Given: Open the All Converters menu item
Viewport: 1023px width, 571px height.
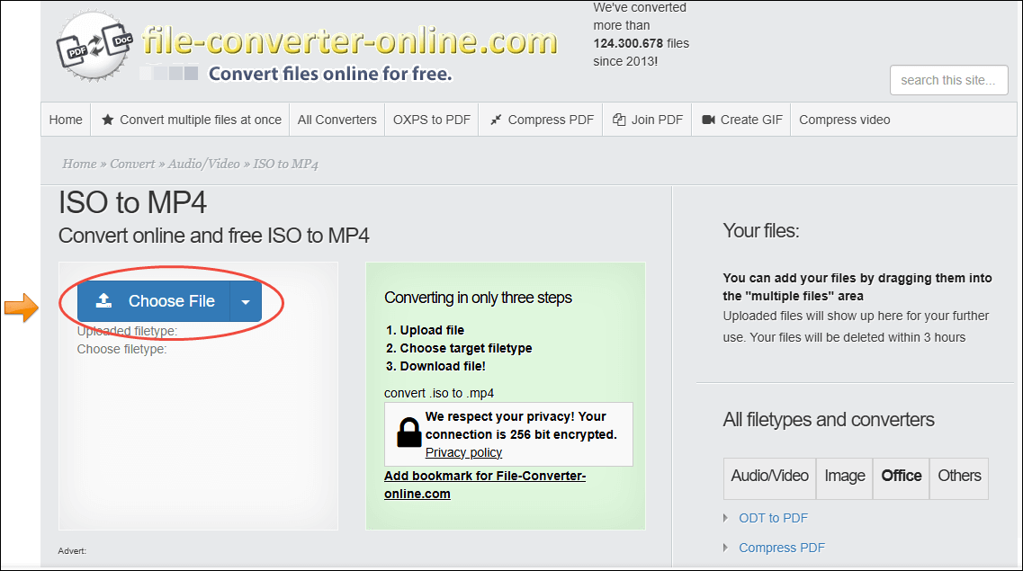Looking at the screenshot, I should [337, 120].
